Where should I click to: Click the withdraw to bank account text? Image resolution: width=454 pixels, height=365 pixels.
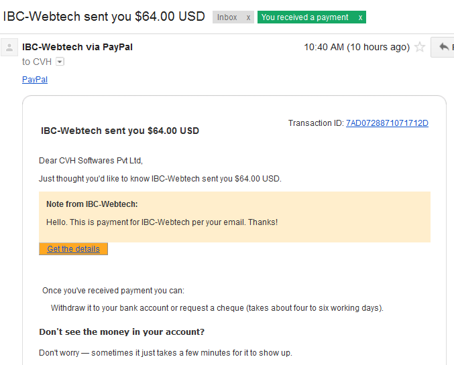pyautogui.click(x=217, y=308)
